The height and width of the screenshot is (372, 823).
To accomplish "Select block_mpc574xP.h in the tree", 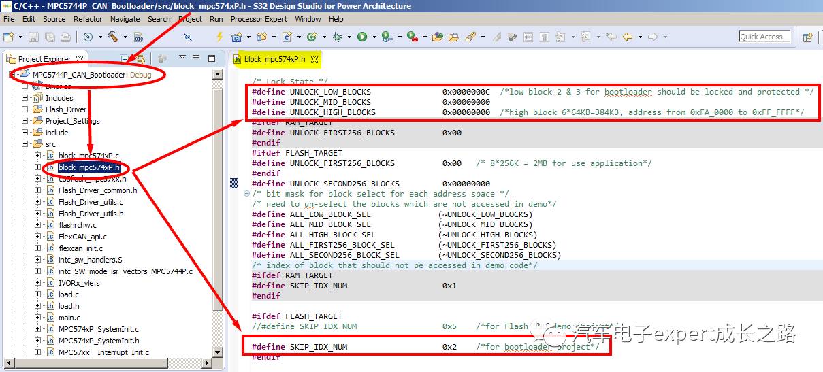I will click(x=88, y=167).
